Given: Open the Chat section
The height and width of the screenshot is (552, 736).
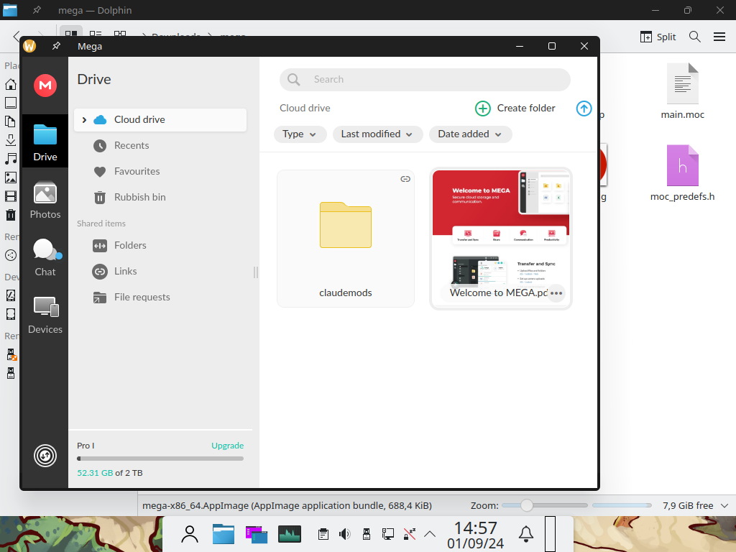Looking at the screenshot, I should pos(45,257).
